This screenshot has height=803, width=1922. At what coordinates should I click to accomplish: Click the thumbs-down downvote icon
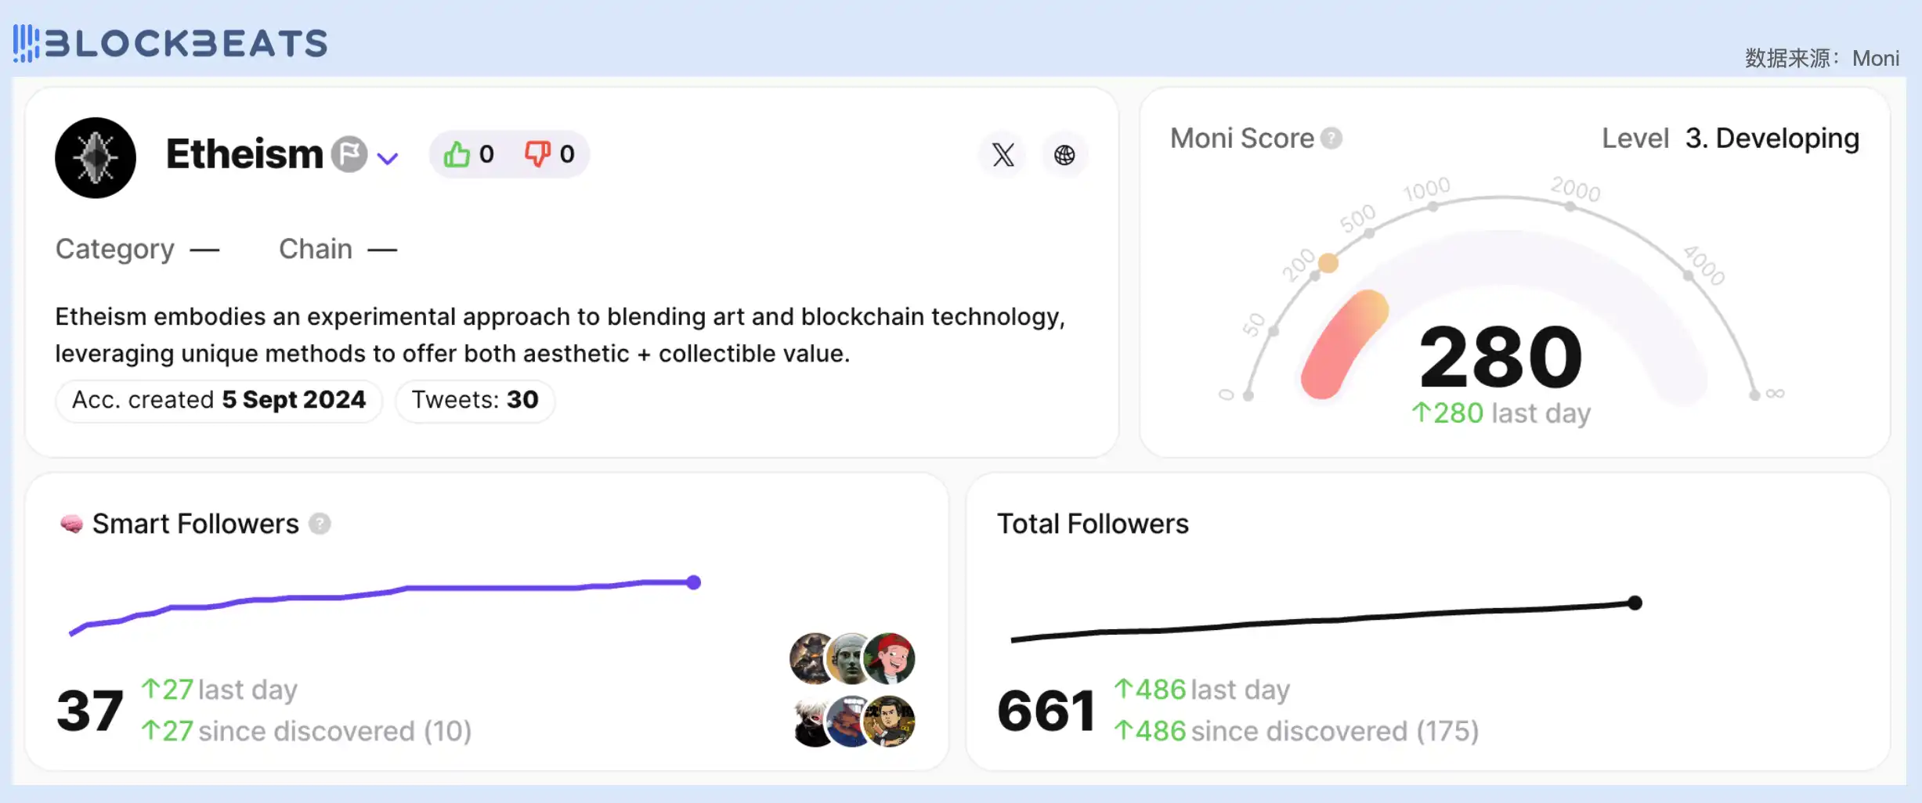pyautogui.click(x=537, y=153)
